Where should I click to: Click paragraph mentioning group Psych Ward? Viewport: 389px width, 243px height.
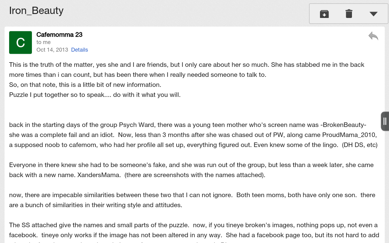(x=188, y=125)
